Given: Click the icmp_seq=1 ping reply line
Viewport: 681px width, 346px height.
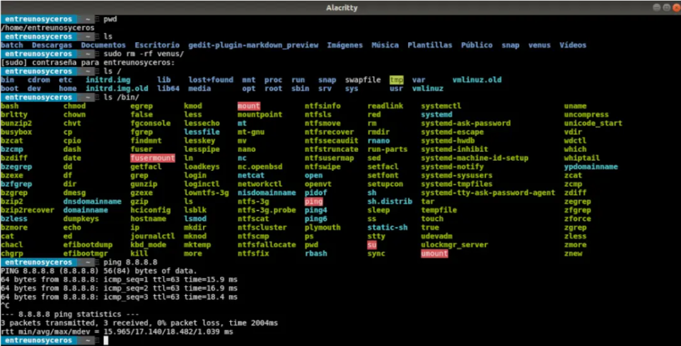Looking at the screenshot, I should click(x=119, y=280).
